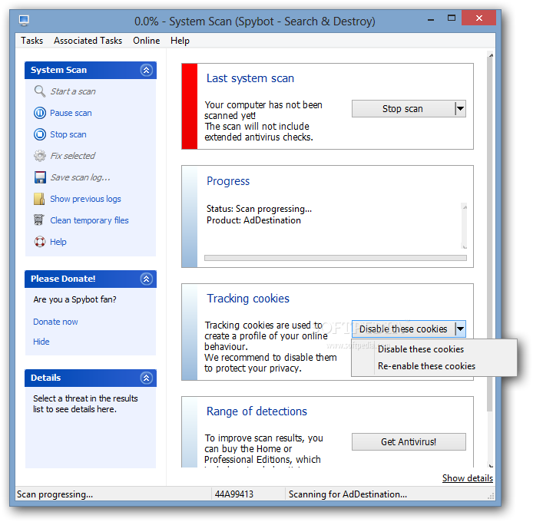Click the Last system scan heading

[250, 78]
